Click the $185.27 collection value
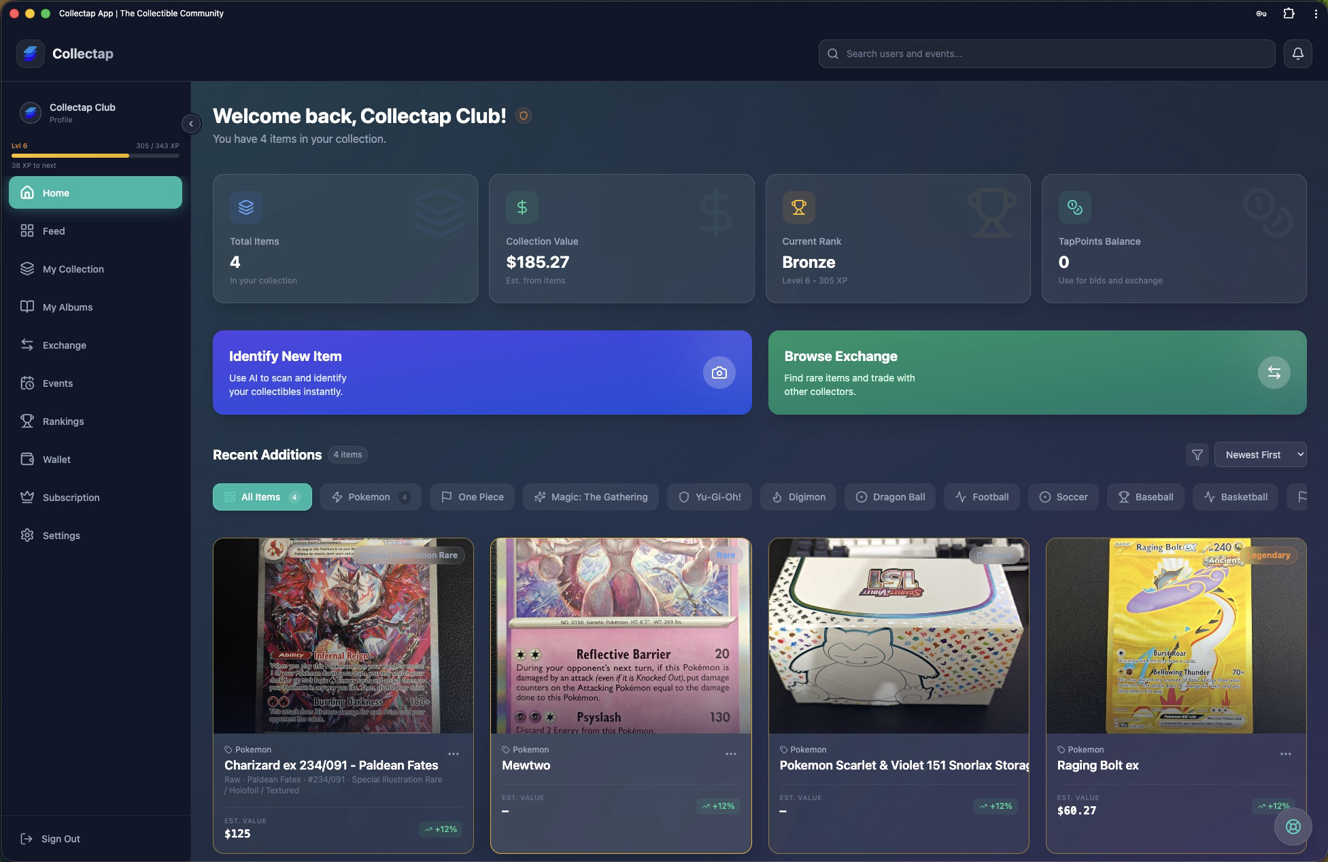The image size is (1328, 862). coord(537,262)
